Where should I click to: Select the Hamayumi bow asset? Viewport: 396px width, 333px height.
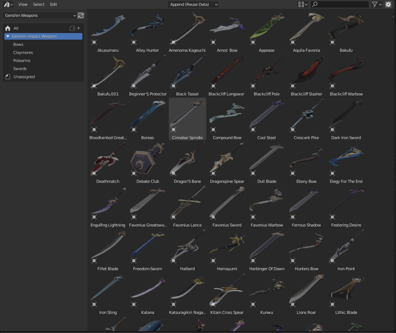click(227, 251)
